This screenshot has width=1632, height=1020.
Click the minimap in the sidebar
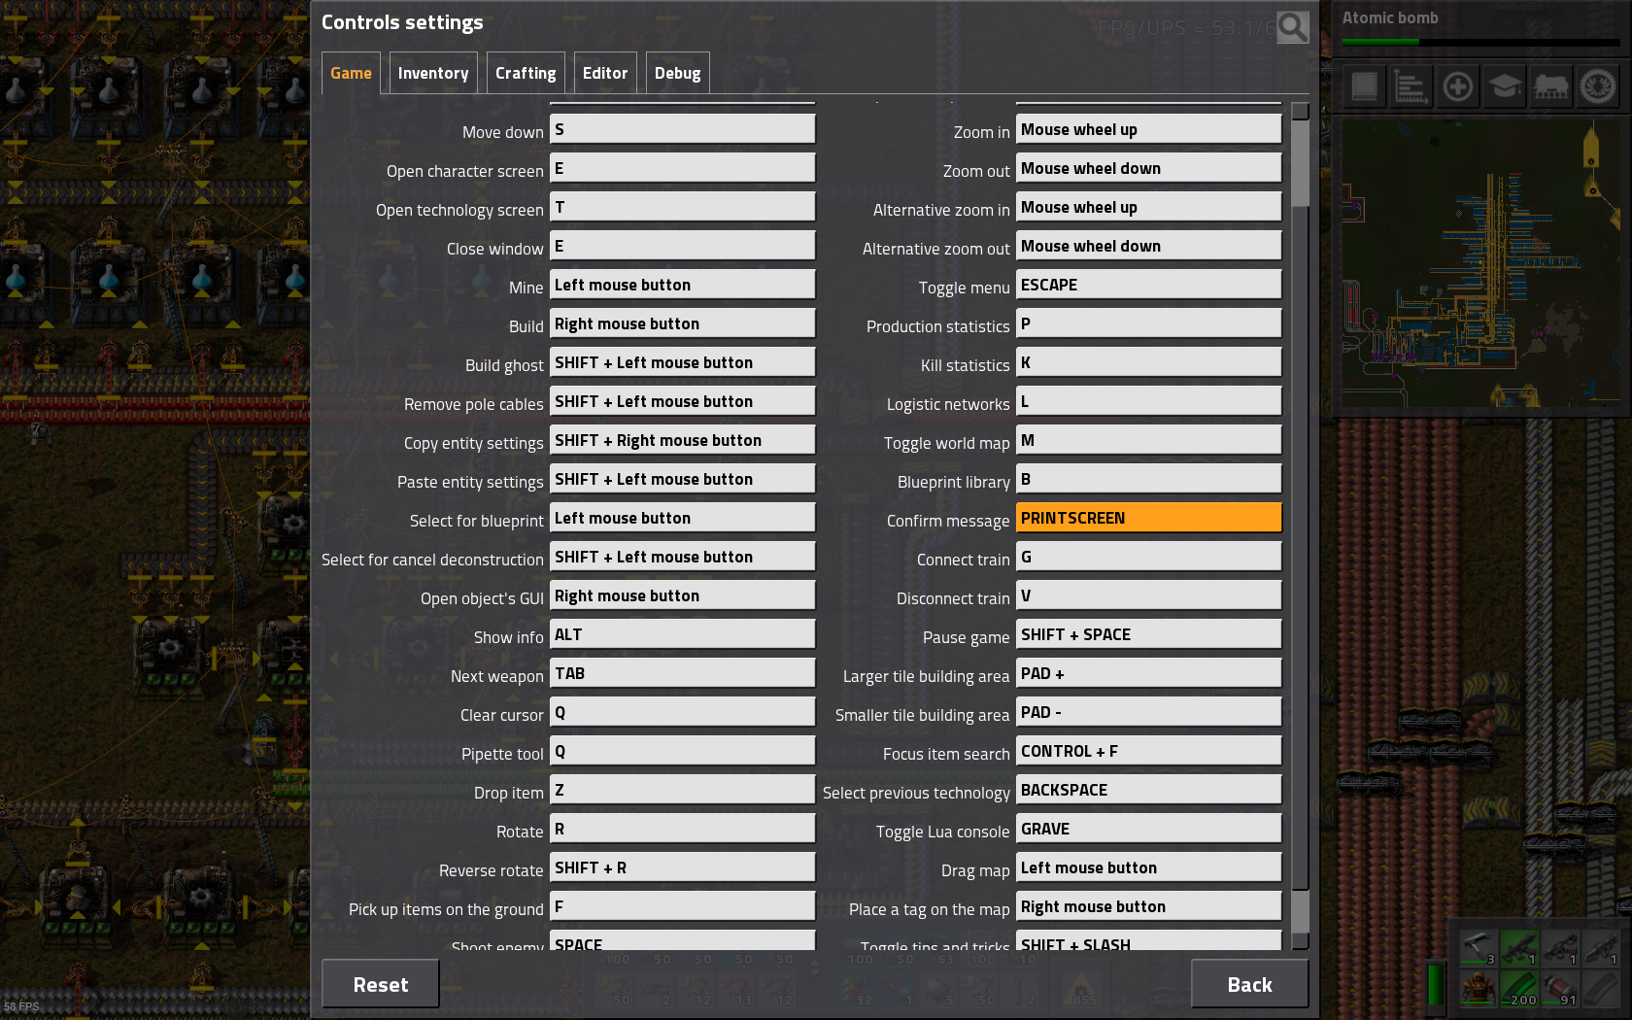point(1481,262)
